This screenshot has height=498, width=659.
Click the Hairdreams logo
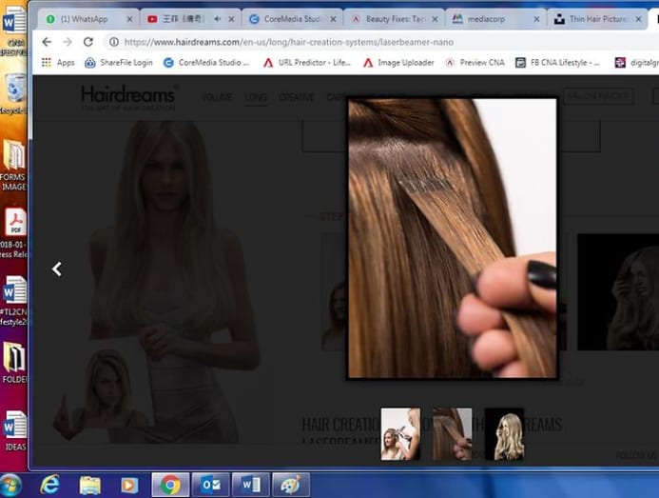[127, 97]
